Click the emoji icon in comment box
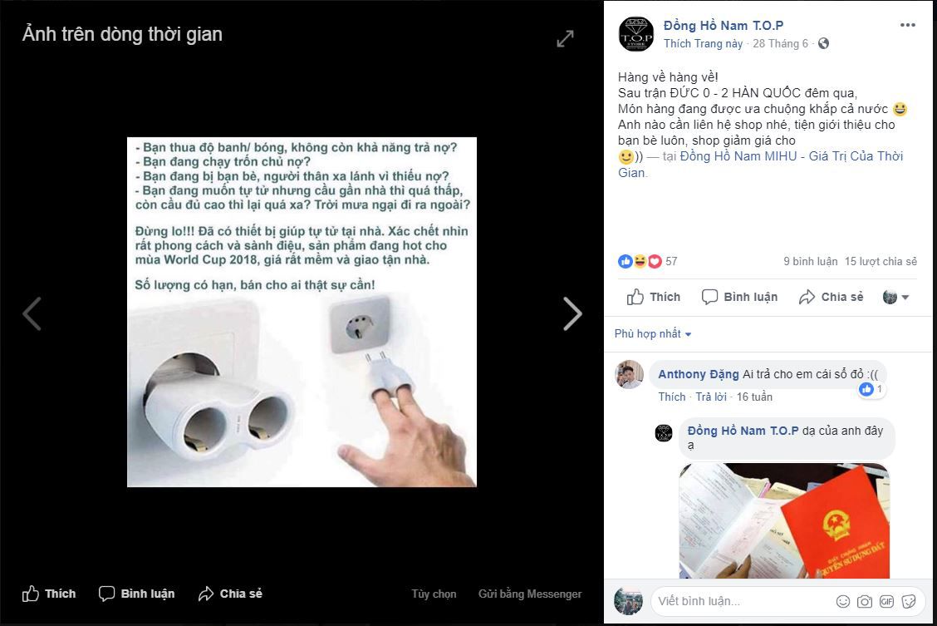937x626 pixels. tap(842, 602)
